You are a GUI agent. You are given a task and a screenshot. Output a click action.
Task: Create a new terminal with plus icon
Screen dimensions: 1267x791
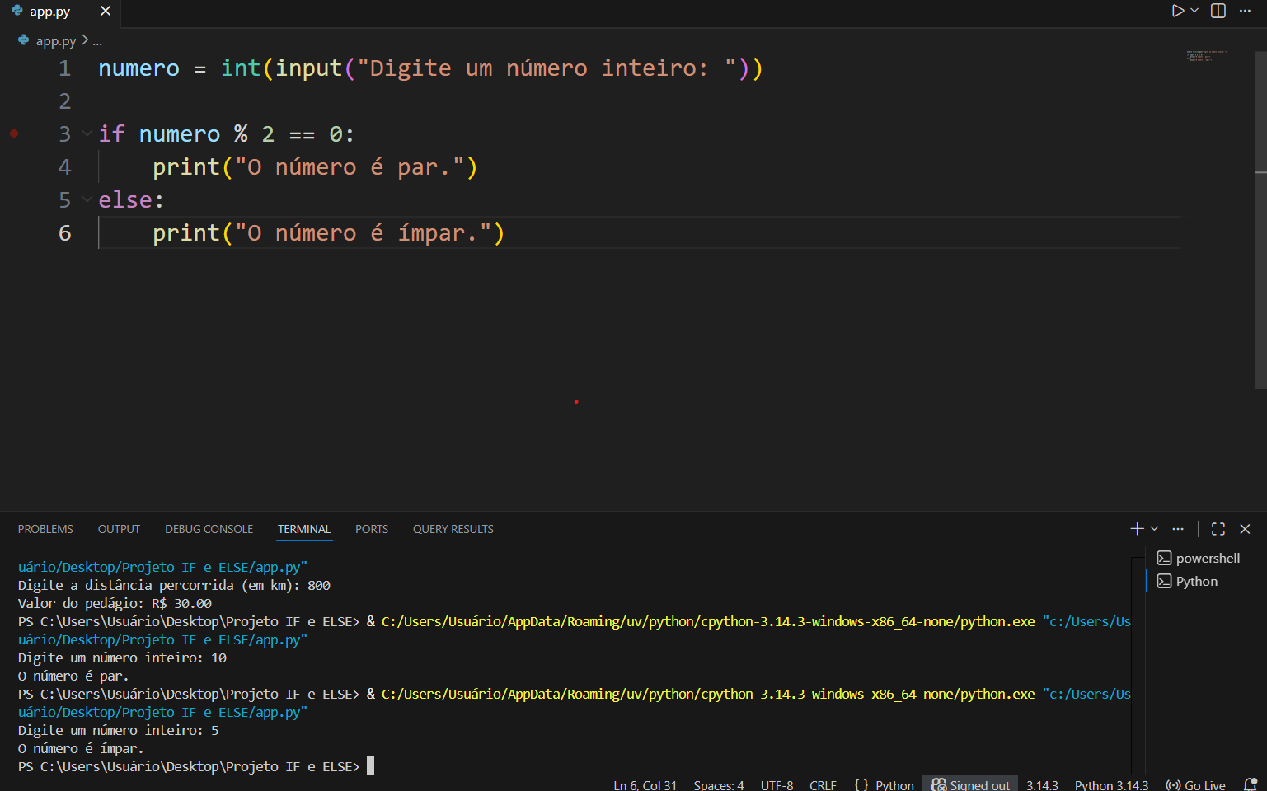click(x=1137, y=529)
